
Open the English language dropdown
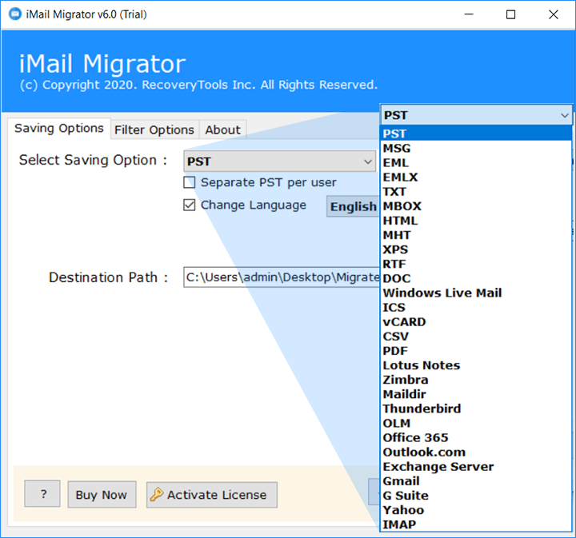point(353,206)
